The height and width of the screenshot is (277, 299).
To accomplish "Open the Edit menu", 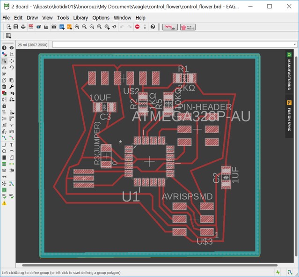I will (18, 18).
